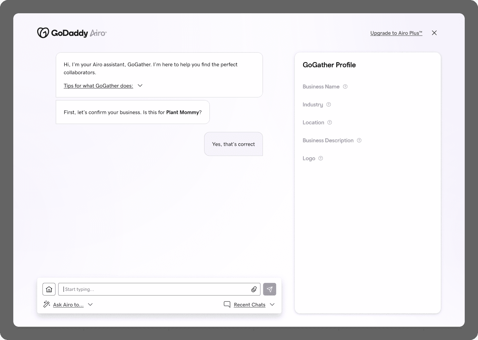Click the help icon next to Industry

pos(329,105)
